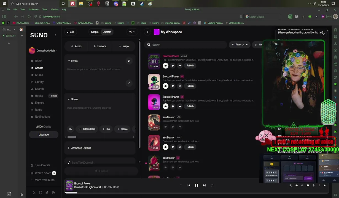Like the currently playing song in player bar
The width and height of the screenshot is (339, 198).
(x=297, y=185)
